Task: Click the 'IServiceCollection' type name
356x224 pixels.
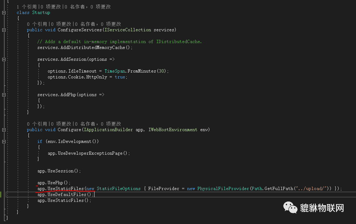Action: pyautogui.click(x=128, y=30)
